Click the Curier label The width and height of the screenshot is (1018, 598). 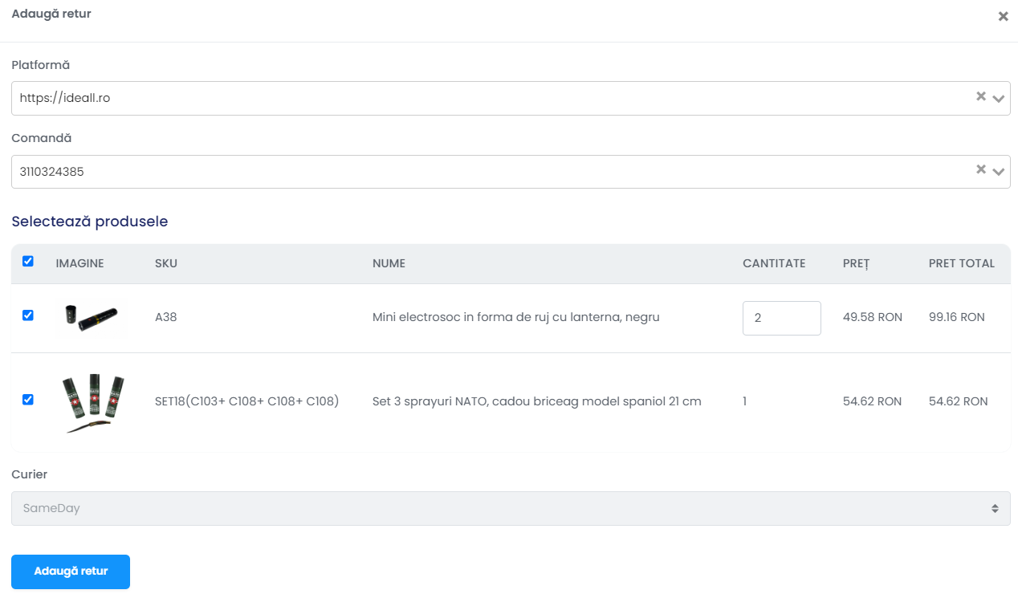pos(30,474)
